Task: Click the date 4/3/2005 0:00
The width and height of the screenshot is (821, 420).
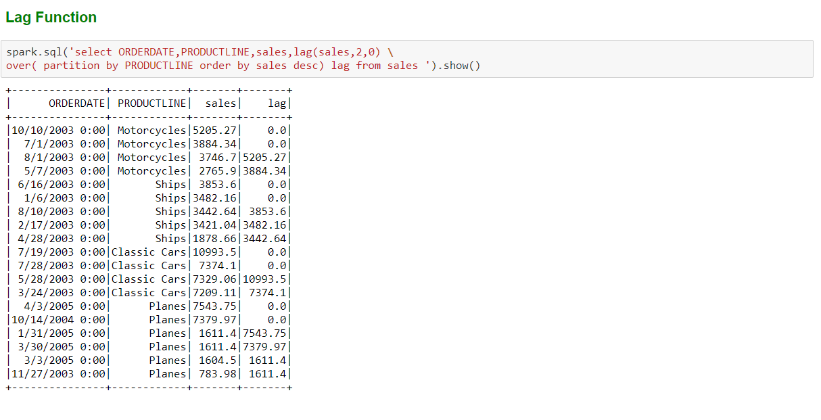Action: pyautogui.click(x=65, y=306)
